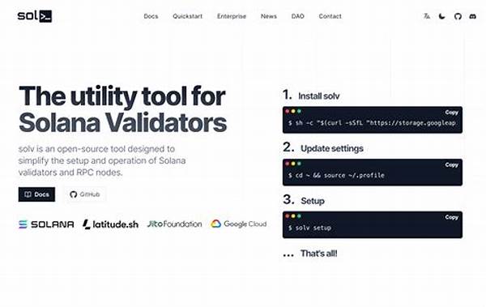Click the Solana sponsor logo
This screenshot has width=486, height=307.
[46, 224]
